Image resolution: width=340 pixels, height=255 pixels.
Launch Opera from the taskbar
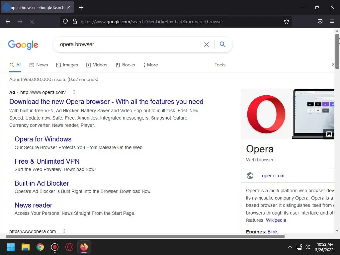click(69, 247)
